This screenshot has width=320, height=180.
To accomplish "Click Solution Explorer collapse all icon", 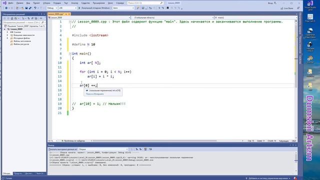I will 32,18.
